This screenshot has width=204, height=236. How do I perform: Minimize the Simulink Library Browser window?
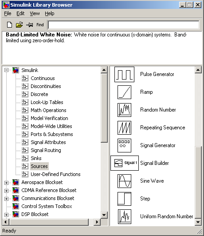182,5
